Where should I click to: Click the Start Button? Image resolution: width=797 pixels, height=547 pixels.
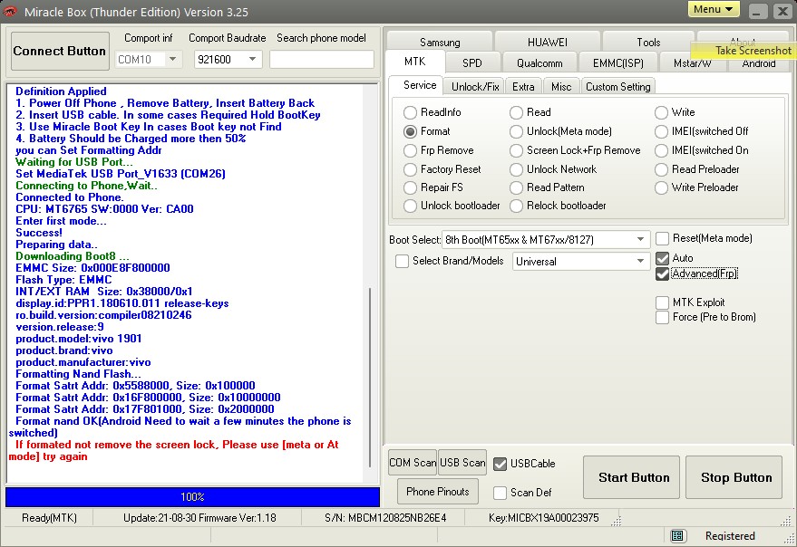click(631, 477)
